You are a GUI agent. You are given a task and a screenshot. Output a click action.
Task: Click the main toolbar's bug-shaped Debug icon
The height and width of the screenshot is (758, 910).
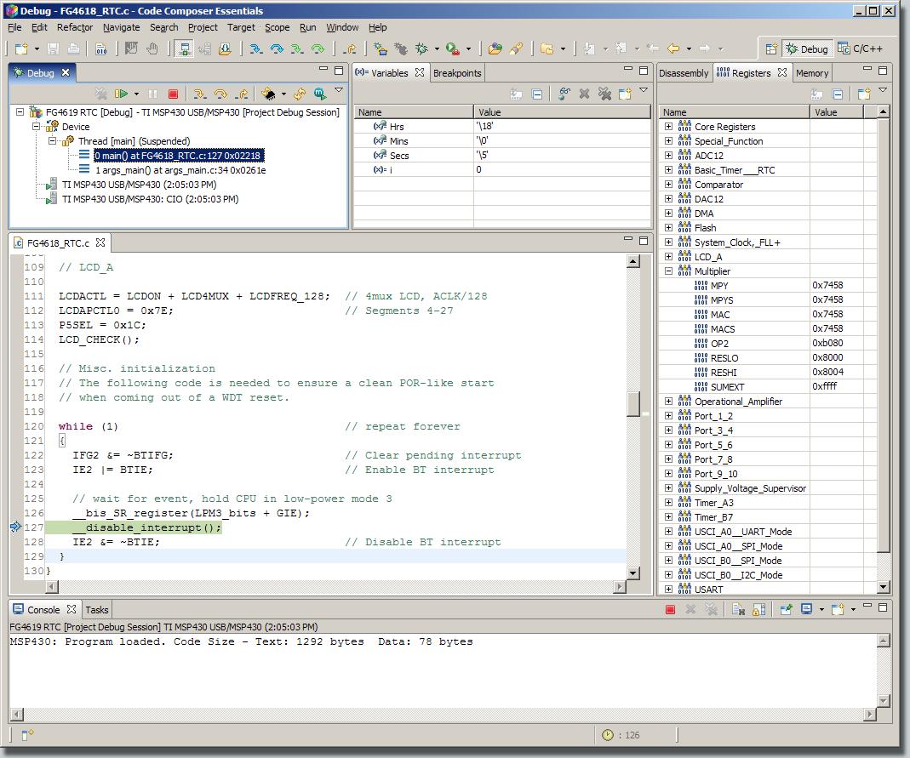(x=421, y=49)
